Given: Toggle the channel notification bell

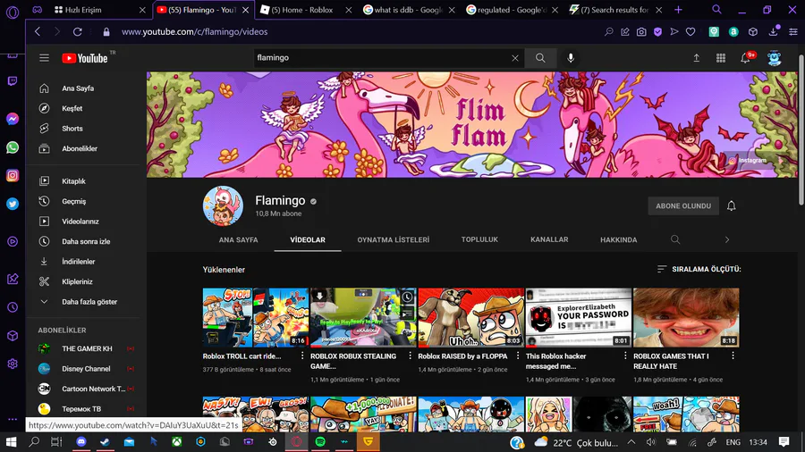Looking at the screenshot, I should pyautogui.click(x=731, y=206).
